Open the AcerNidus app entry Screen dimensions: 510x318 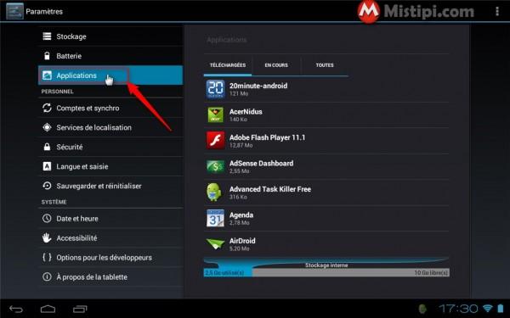click(x=326, y=114)
